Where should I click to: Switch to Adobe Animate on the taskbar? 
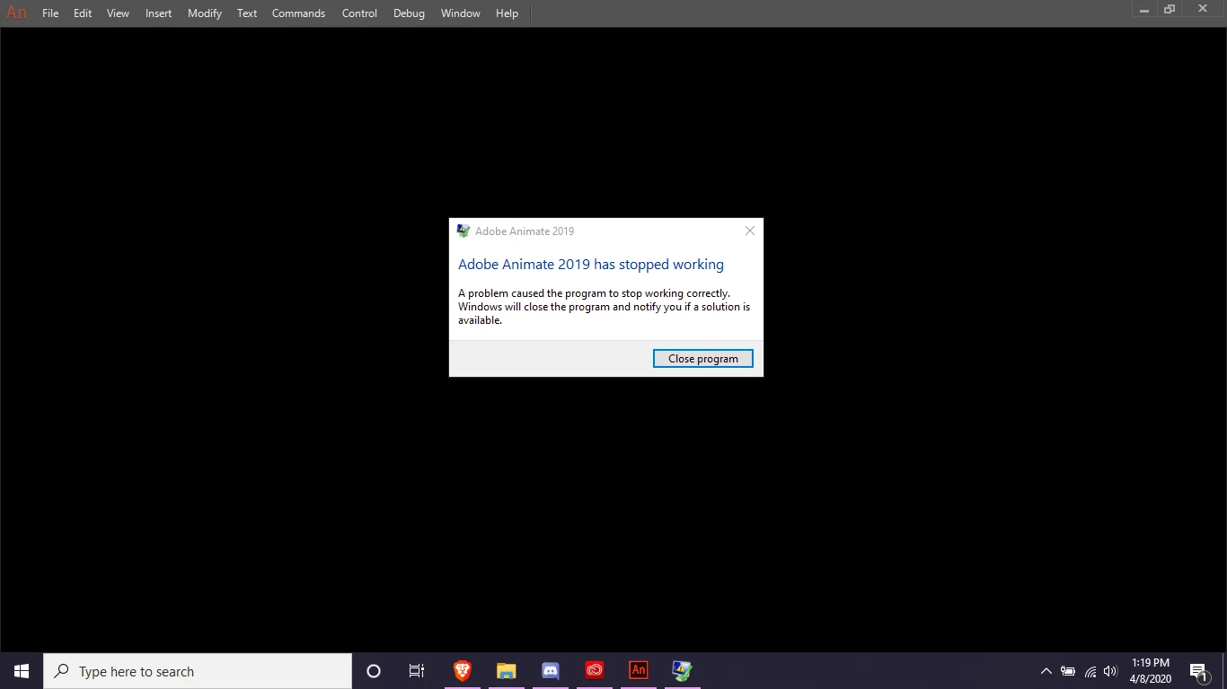(639, 671)
